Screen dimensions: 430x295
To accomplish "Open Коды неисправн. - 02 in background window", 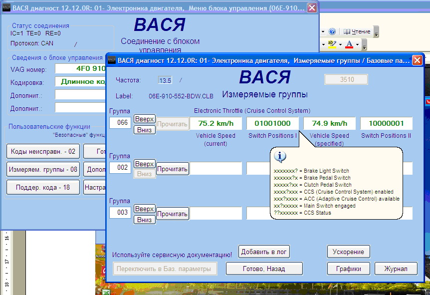I will point(43,151).
